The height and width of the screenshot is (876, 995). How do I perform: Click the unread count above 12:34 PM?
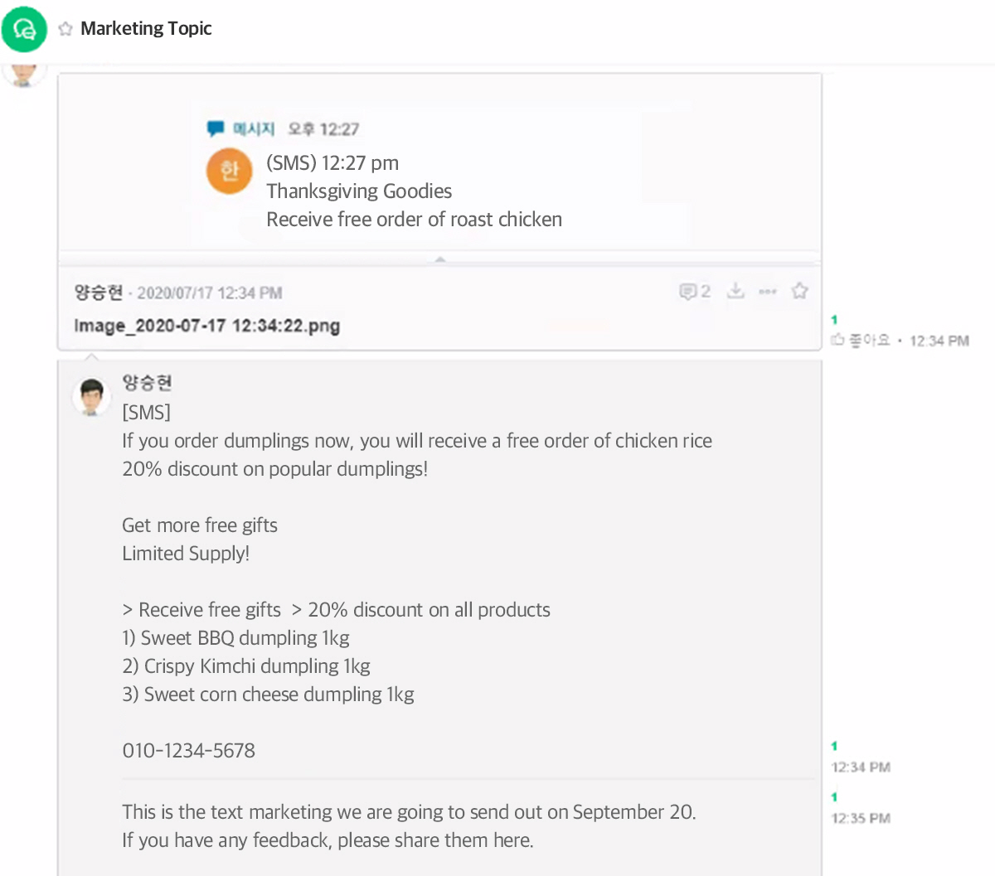coord(834,746)
